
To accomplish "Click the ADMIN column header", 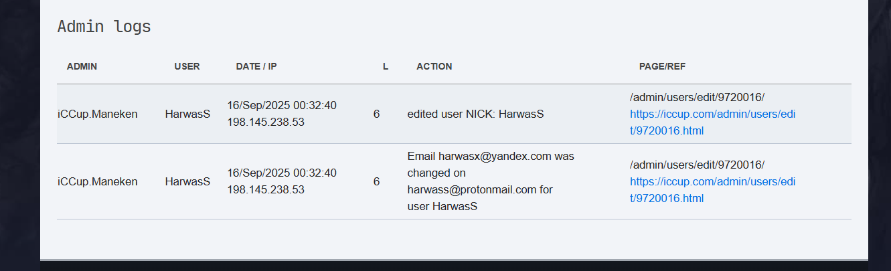I will pos(82,66).
